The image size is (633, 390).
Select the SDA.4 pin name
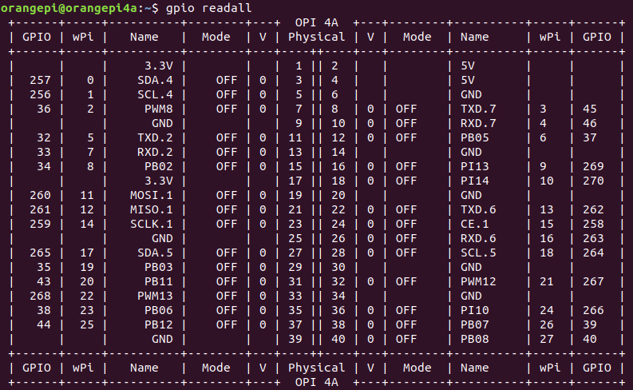pos(155,81)
